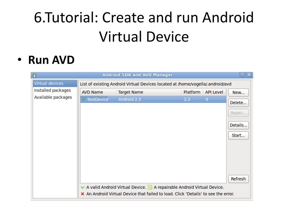Select the TestDevice row name
Viewport: 288px width, 216px height.
(98, 99)
